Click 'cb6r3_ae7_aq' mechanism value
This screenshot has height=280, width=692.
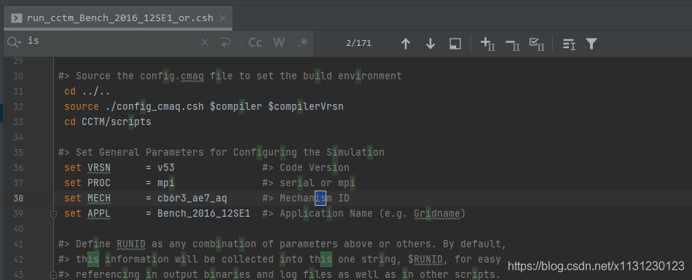point(192,198)
